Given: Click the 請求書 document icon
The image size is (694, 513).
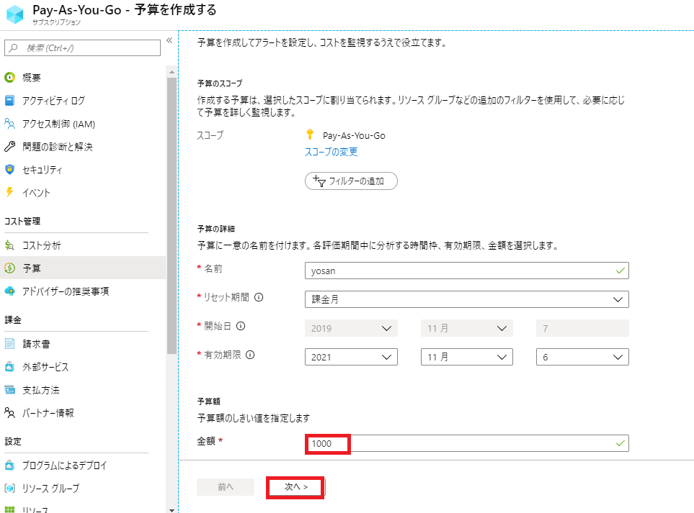Looking at the screenshot, I should point(10,344).
